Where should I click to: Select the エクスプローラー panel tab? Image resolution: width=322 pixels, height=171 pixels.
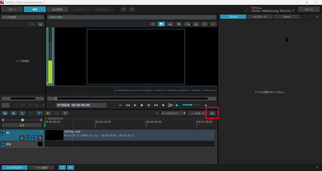click(x=260, y=17)
